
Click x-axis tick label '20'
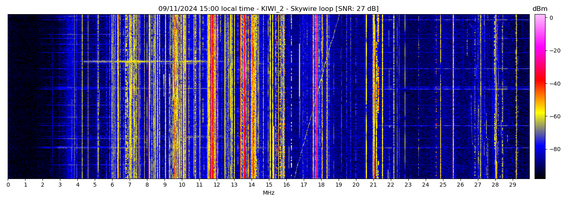tap(356, 185)
